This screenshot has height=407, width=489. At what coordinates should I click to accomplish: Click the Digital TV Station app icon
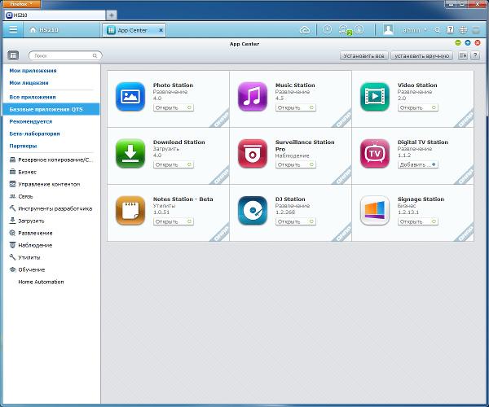375,153
